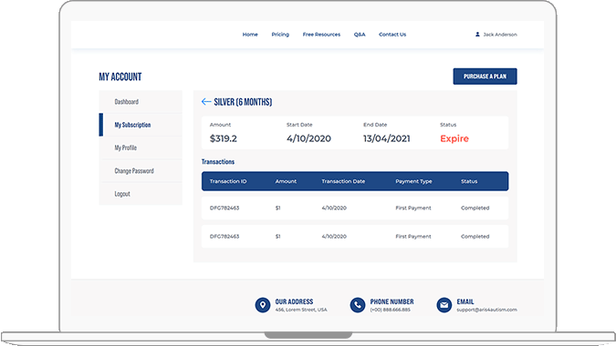Go to the Pricing page
The width and height of the screenshot is (616, 346).
(x=280, y=35)
